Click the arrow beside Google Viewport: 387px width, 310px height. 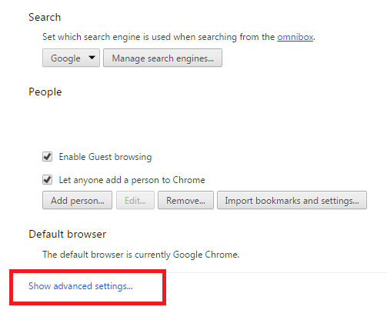[x=92, y=58]
